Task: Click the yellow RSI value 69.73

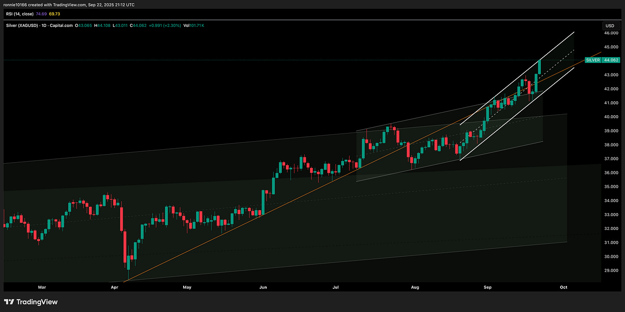Action: (55, 14)
